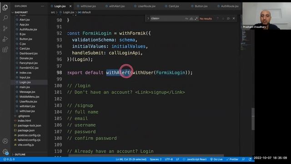Click errors and warnings status indicator
This screenshot has width=291, height=164.
(x=9, y=159)
